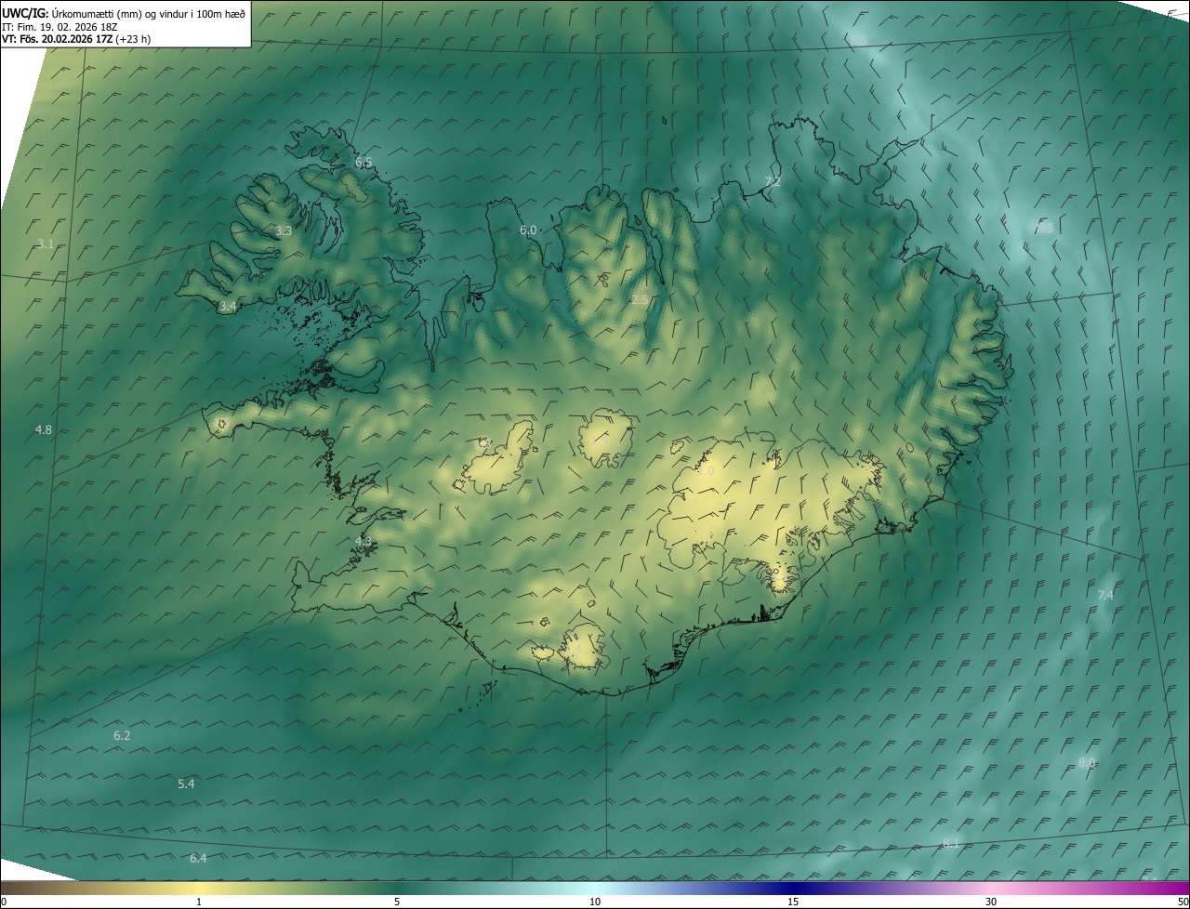Click the 7.2 value label on the map

coord(773,181)
